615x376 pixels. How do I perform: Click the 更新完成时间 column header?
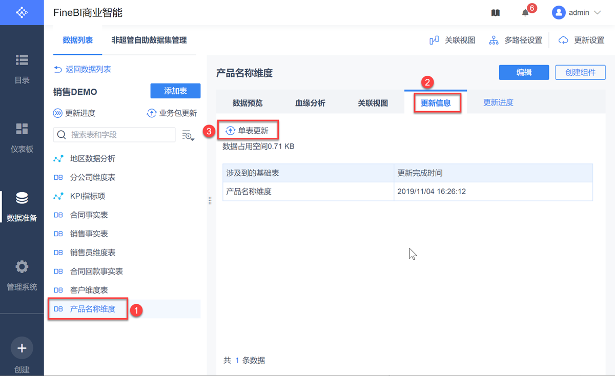click(493, 173)
